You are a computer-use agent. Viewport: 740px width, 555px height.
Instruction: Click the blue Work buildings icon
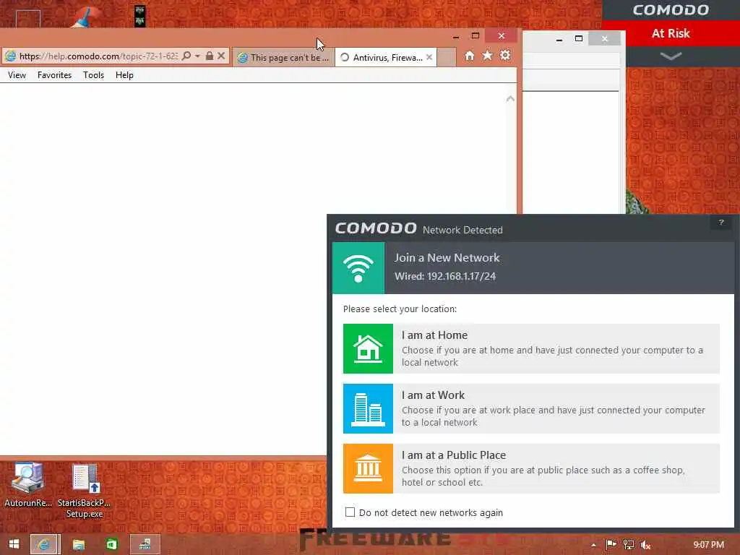pos(368,408)
